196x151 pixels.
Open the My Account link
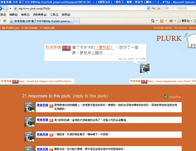pos(181,28)
